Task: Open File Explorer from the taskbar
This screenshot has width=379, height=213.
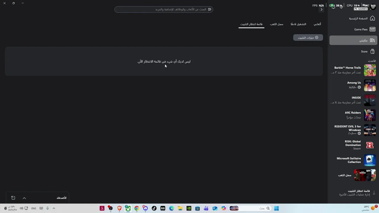Action: (180, 208)
